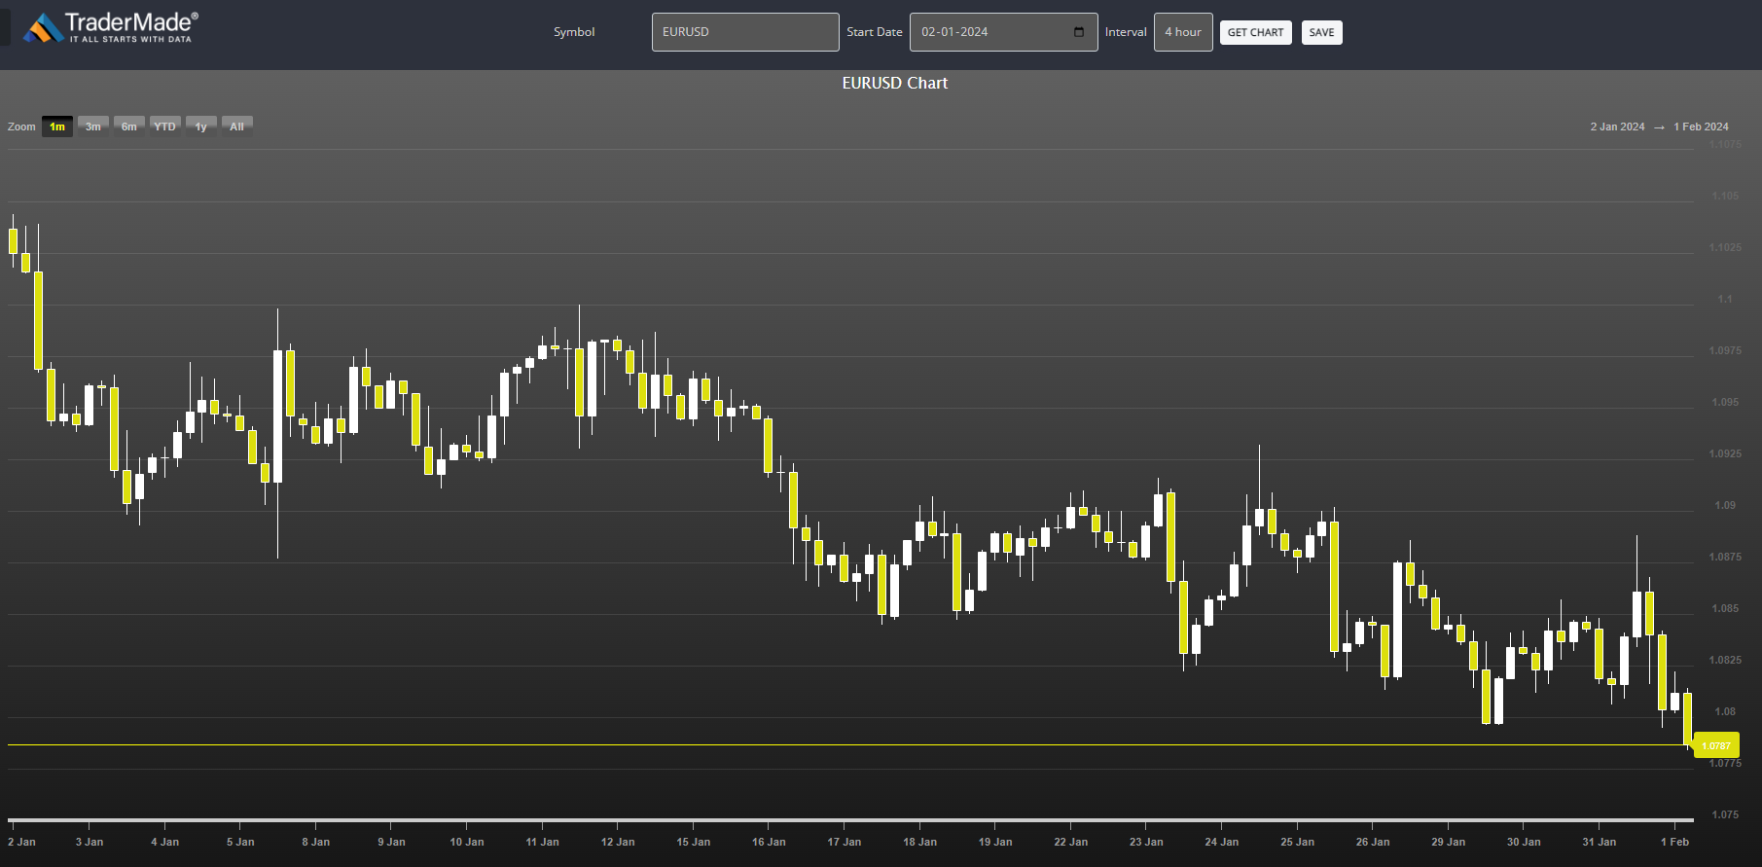The height and width of the screenshot is (867, 1762).
Task: Click the TraderMade logo
Action: (111, 27)
